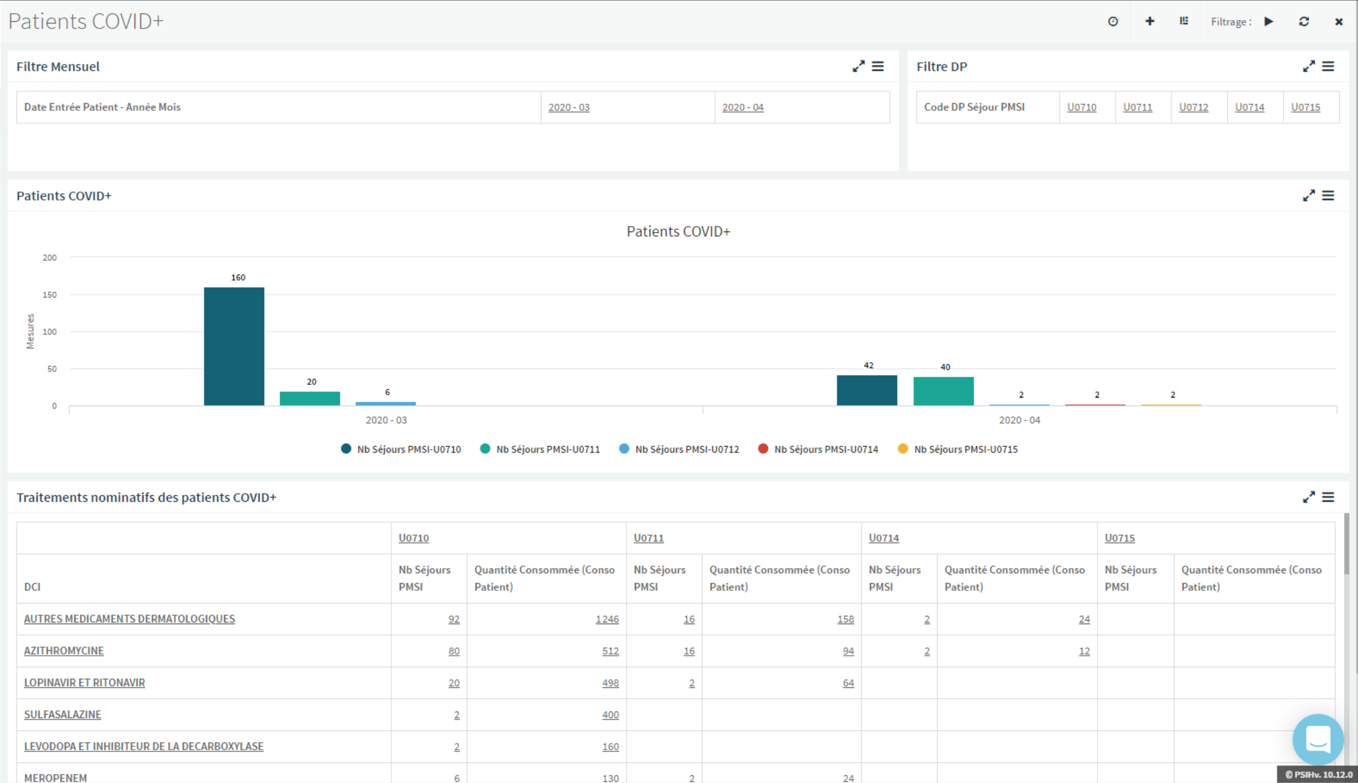
Task: Open the Patients COVID+ chart menu
Action: point(1328,196)
